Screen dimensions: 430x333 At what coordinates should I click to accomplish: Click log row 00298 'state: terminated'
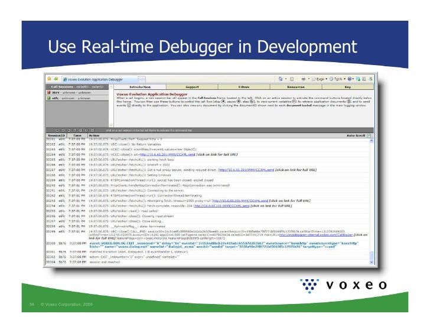(x=207, y=227)
